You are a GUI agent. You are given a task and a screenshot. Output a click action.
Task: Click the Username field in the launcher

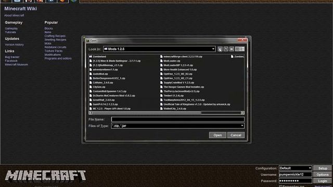(295, 175)
